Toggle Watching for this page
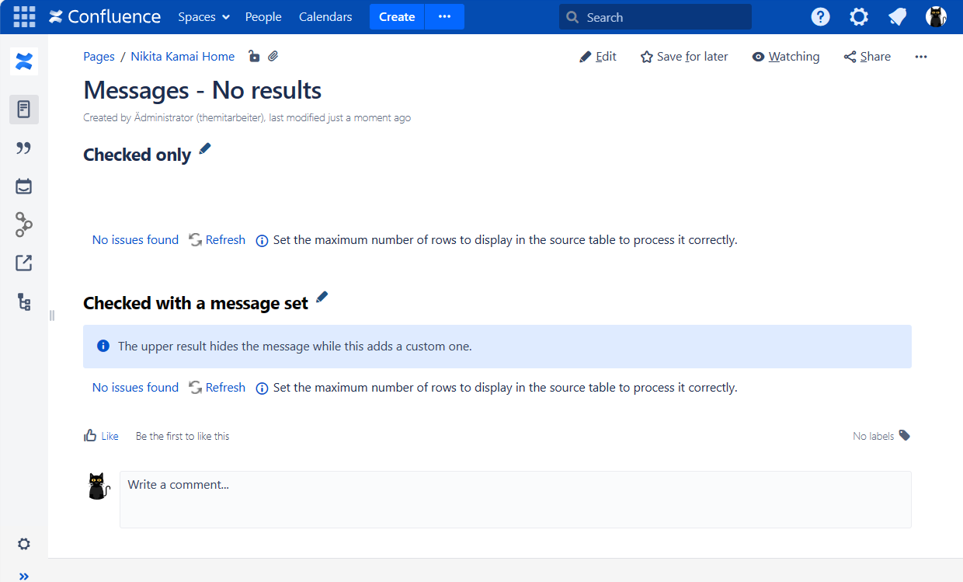 tap(785, 57)
